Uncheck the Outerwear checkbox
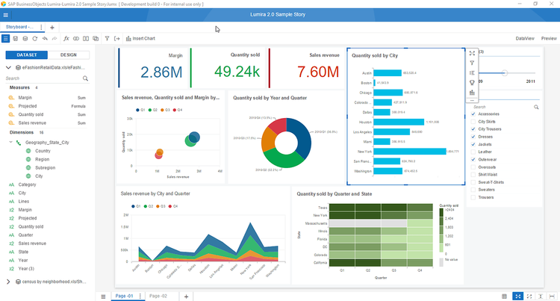The width and height of the screenshot is (560, 301). 473,160
